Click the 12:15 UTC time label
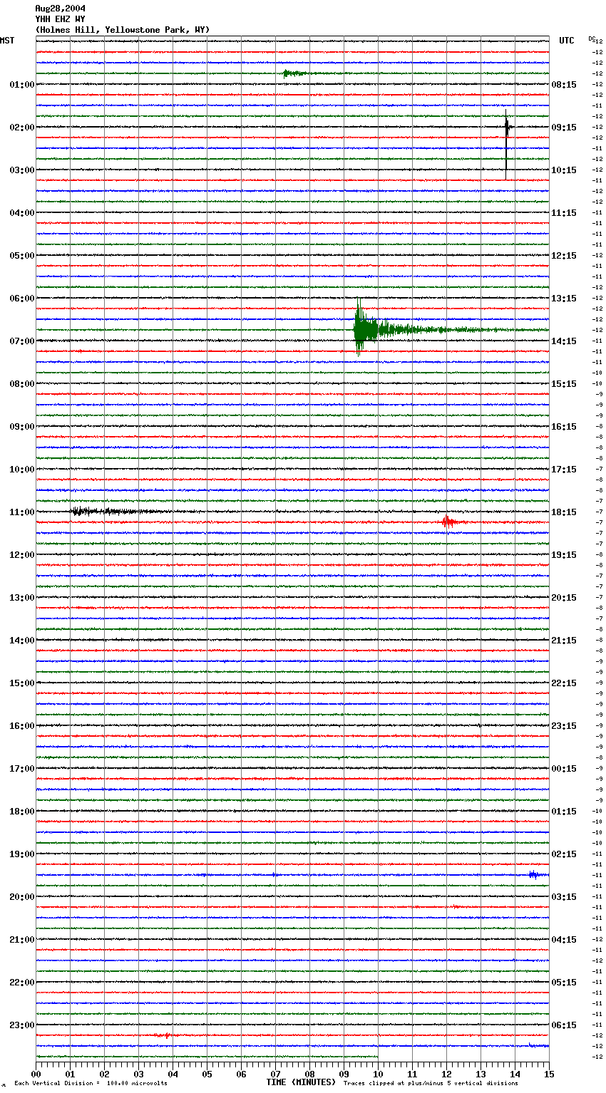This screenshot has height=1093, width=606. click(x=564, y=256)
